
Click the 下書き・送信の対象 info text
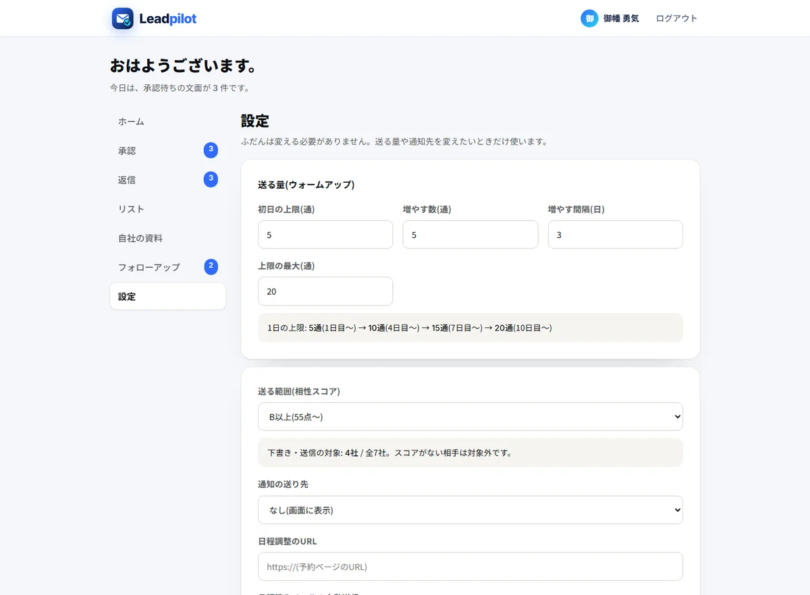click(389, 453)
